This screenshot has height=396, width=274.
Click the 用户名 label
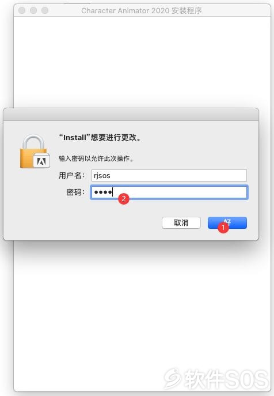coord(71,175)
